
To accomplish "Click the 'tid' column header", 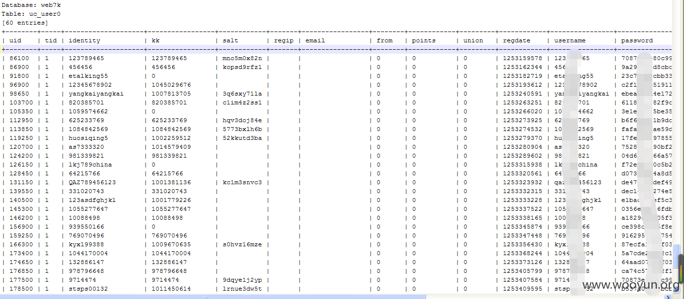I will click(51, 40).
